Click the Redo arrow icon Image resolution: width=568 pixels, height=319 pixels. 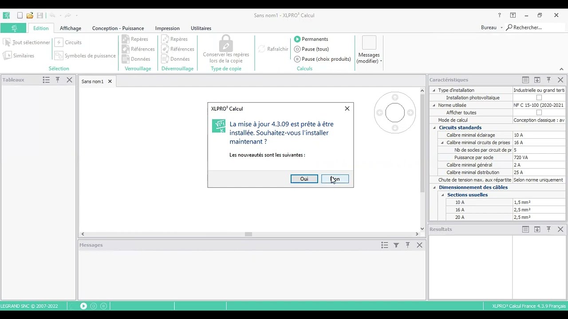click(68, 16)
